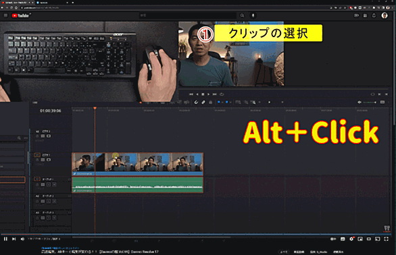Image resolution: width=396 pixels, height=255 pixels.
Task: Toggle position lock icon in toolbar
Action: click(210, 102)
